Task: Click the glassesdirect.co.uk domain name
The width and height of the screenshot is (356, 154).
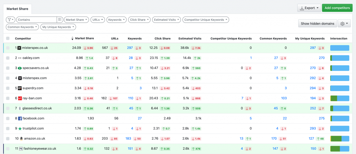Action: click(x=37, y=108)
